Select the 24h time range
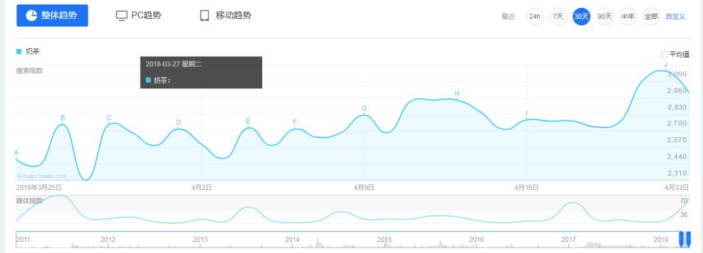703x253 pixels. click(534, 16)
